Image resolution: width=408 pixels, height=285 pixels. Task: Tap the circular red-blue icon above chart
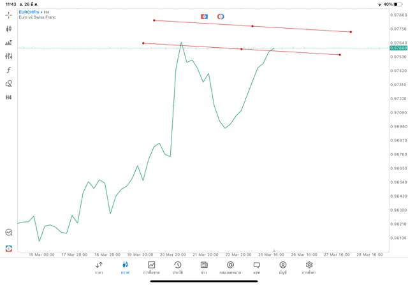pyautogui.click(x=221, y=17)
